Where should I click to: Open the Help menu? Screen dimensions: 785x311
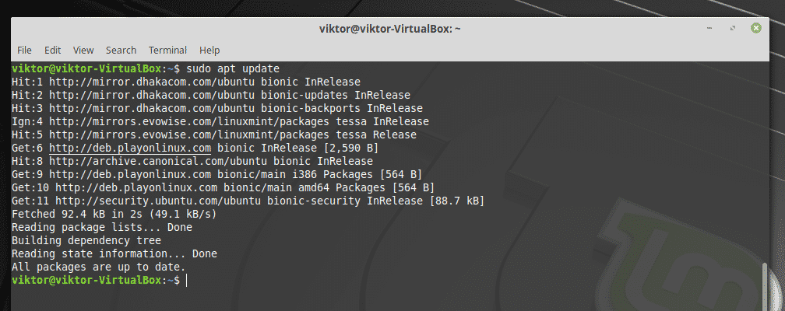(209, 50)
